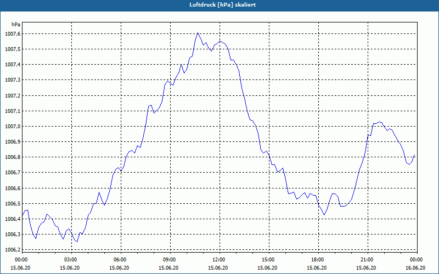
Task: Select the 1006,9 y-axis value
Action: point(12,142)
